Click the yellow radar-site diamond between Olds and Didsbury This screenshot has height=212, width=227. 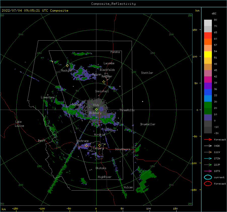click(96, 110)
